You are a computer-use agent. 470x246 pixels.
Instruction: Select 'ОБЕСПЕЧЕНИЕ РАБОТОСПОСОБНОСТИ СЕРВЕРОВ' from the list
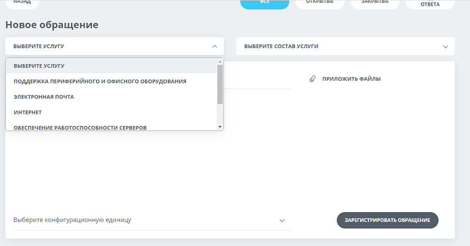coord(80,127)
